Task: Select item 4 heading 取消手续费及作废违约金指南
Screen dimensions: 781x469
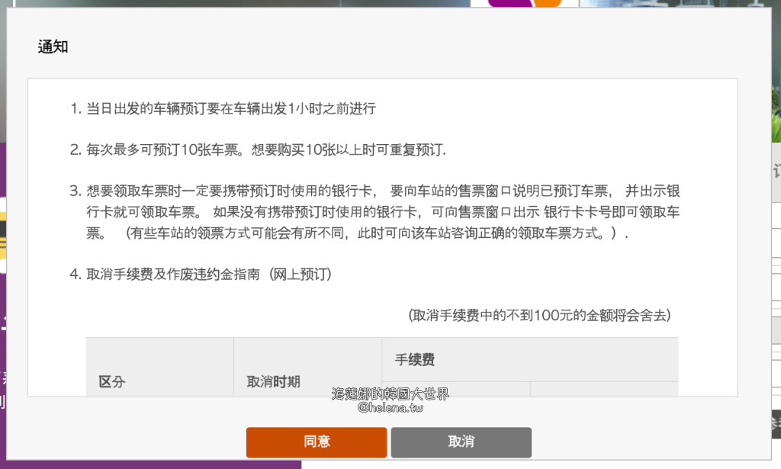Action: pyautogui.click(x=208, y=275)
